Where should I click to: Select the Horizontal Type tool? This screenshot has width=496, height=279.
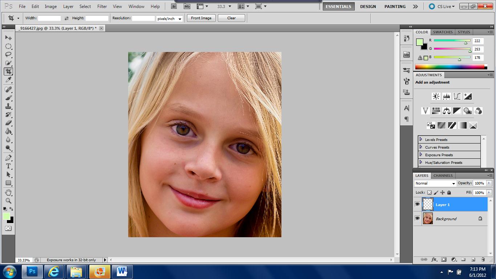[8, 166]
